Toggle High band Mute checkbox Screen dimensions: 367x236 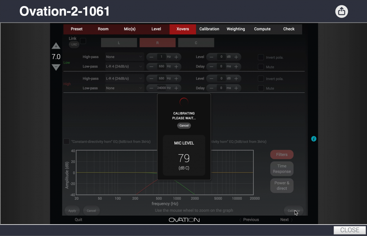coord(261,88)
